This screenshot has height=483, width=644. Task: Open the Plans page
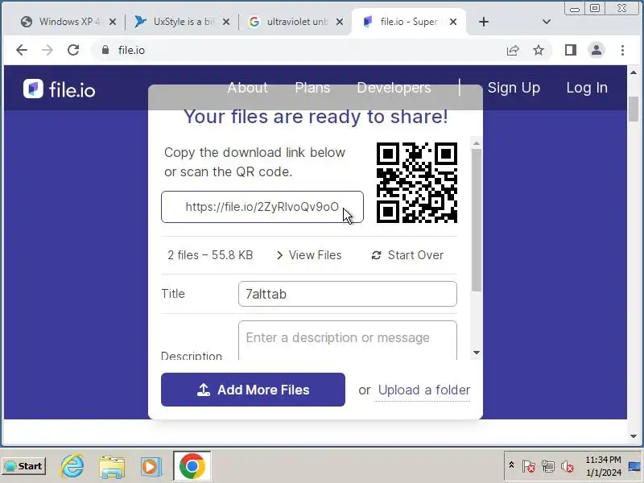[x=312, y=88]
